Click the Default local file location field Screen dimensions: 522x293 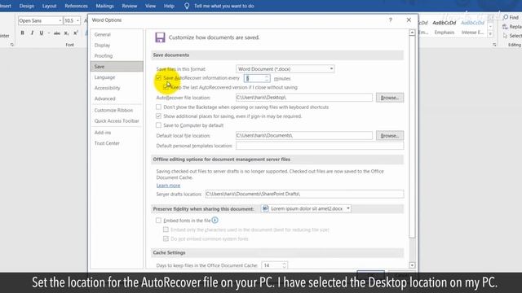[304, 136]
